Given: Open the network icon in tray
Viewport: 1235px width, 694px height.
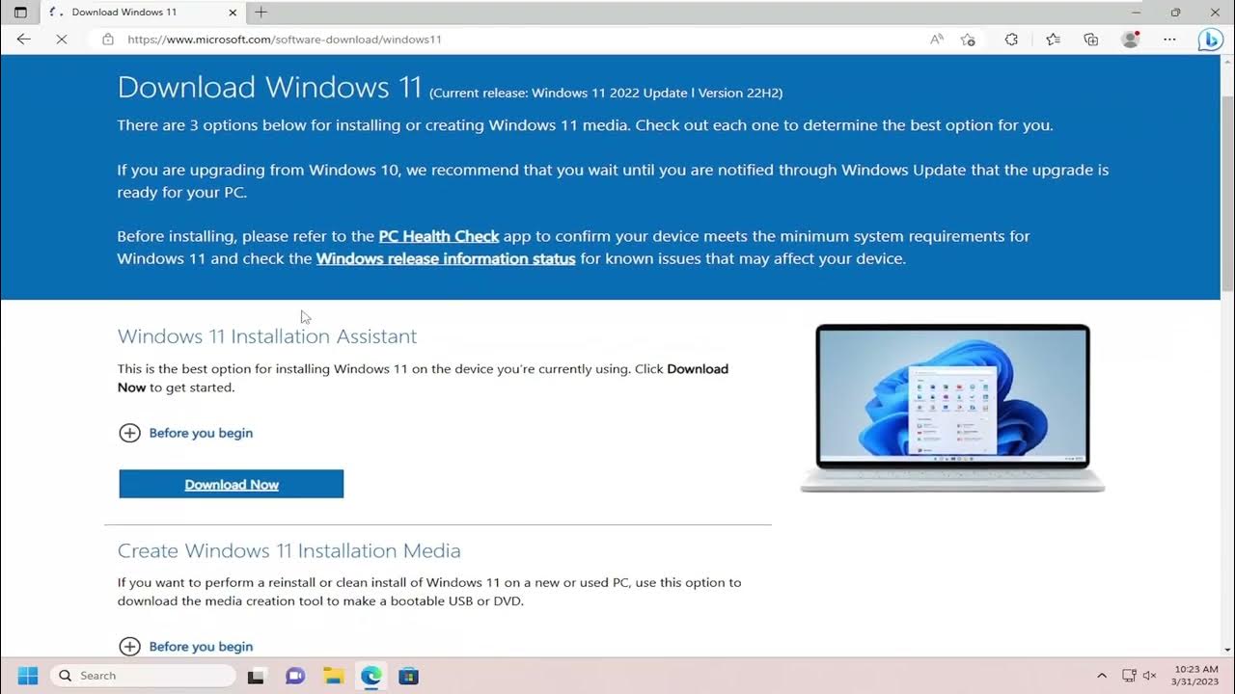Looking at the screenshot, I should pyautogui.click(x=1129, y=676).
